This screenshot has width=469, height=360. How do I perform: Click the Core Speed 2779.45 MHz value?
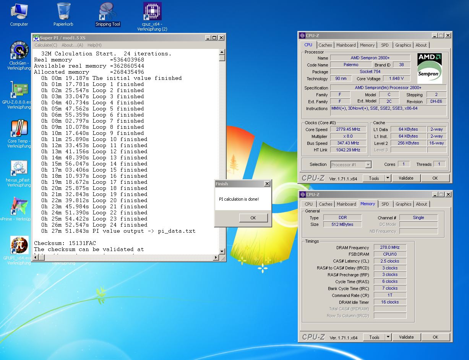348,129
